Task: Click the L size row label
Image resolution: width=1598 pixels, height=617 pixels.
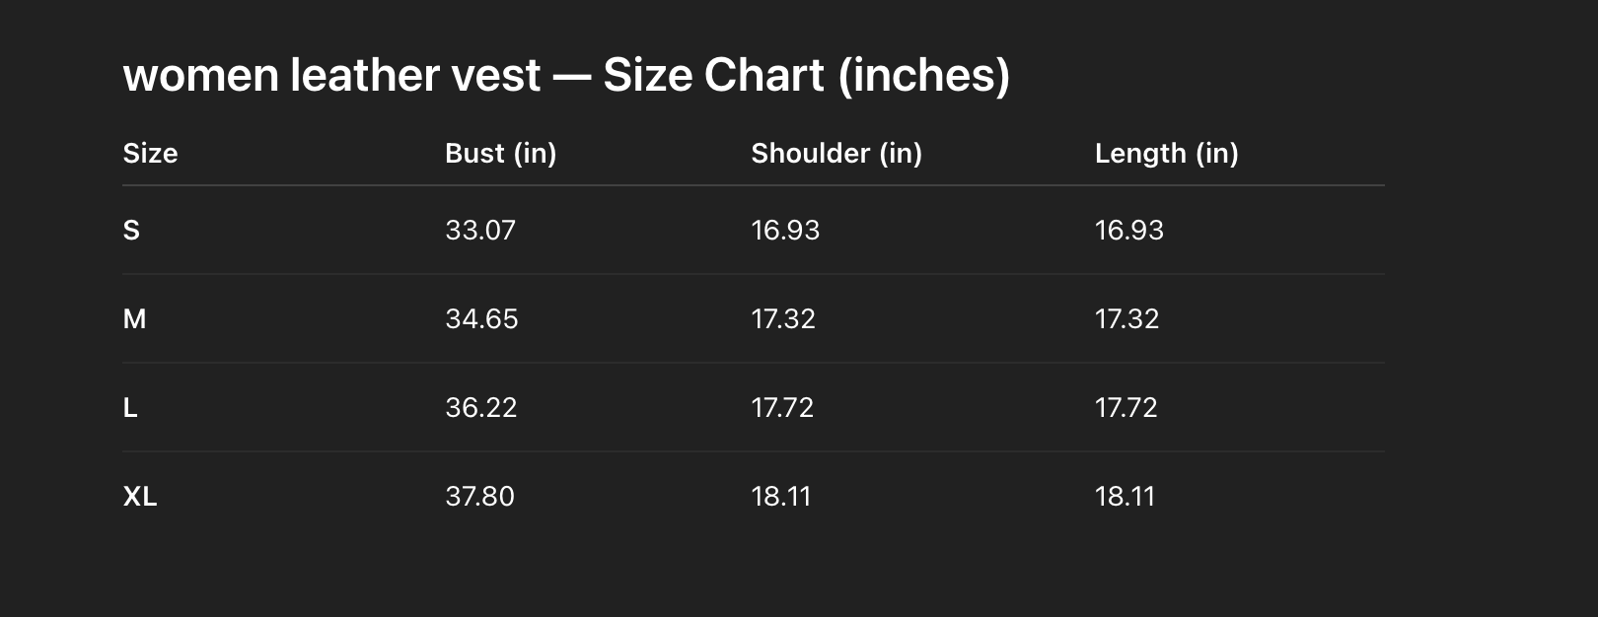Action: (x=130, y=408)
